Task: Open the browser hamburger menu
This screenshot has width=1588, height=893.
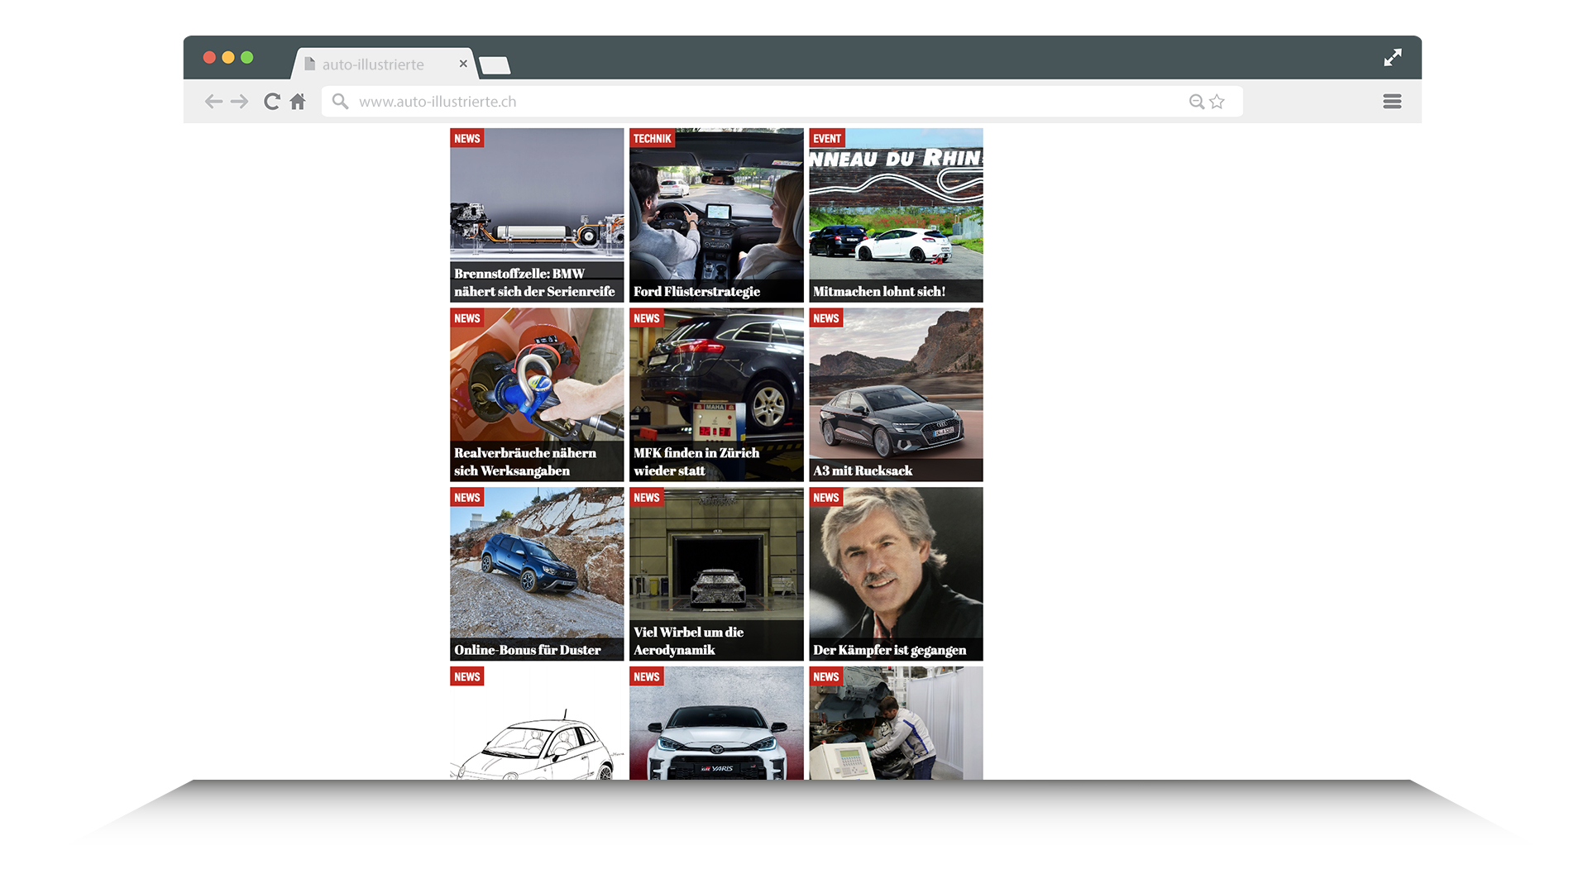Action: click(1392, 101)
